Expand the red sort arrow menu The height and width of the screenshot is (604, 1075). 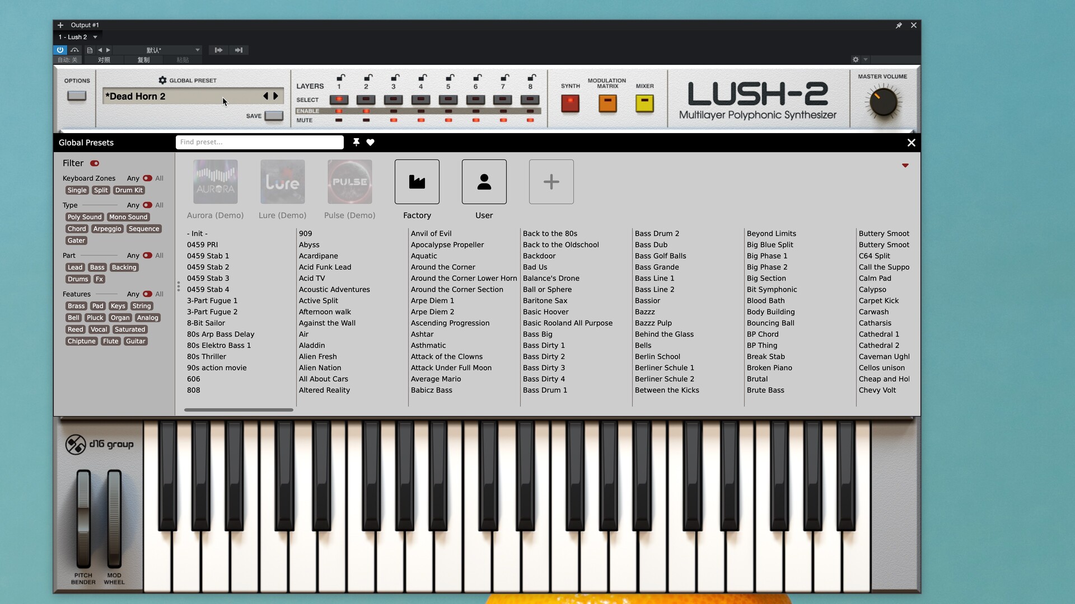(x=905, y=166)
